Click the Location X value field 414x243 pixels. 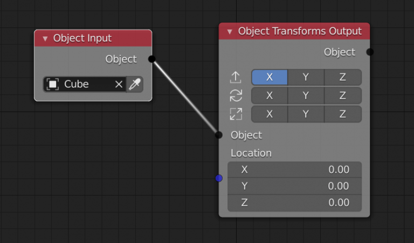[294, 170]
